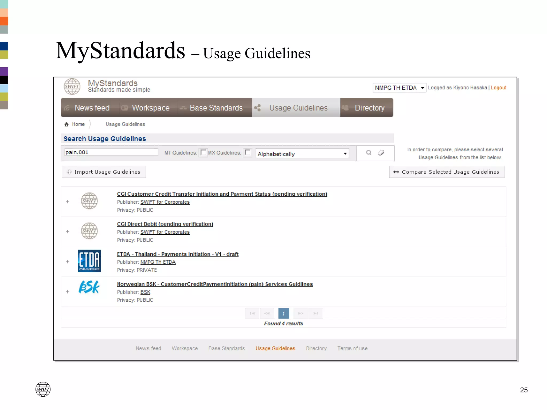Click Import Usage Guidelines button
The width and height of the screenshot is (547, 410).
pos(104,172)
